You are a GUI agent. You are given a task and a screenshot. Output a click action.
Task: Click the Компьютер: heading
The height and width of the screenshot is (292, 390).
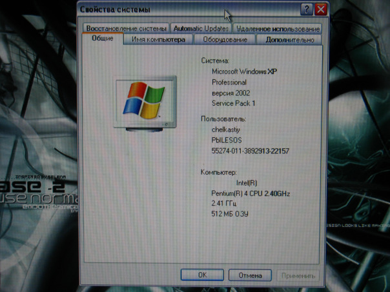(219, 172)
